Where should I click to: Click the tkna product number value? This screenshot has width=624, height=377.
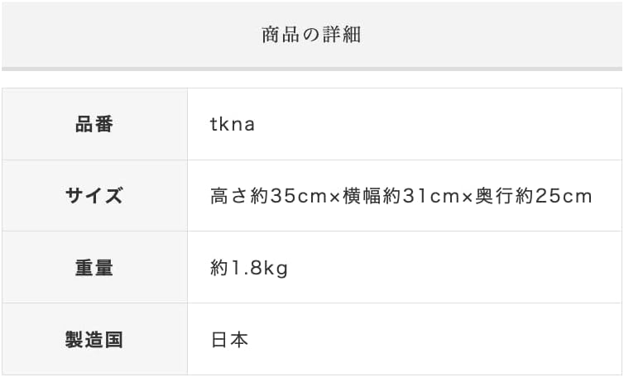tap(233, 124)
